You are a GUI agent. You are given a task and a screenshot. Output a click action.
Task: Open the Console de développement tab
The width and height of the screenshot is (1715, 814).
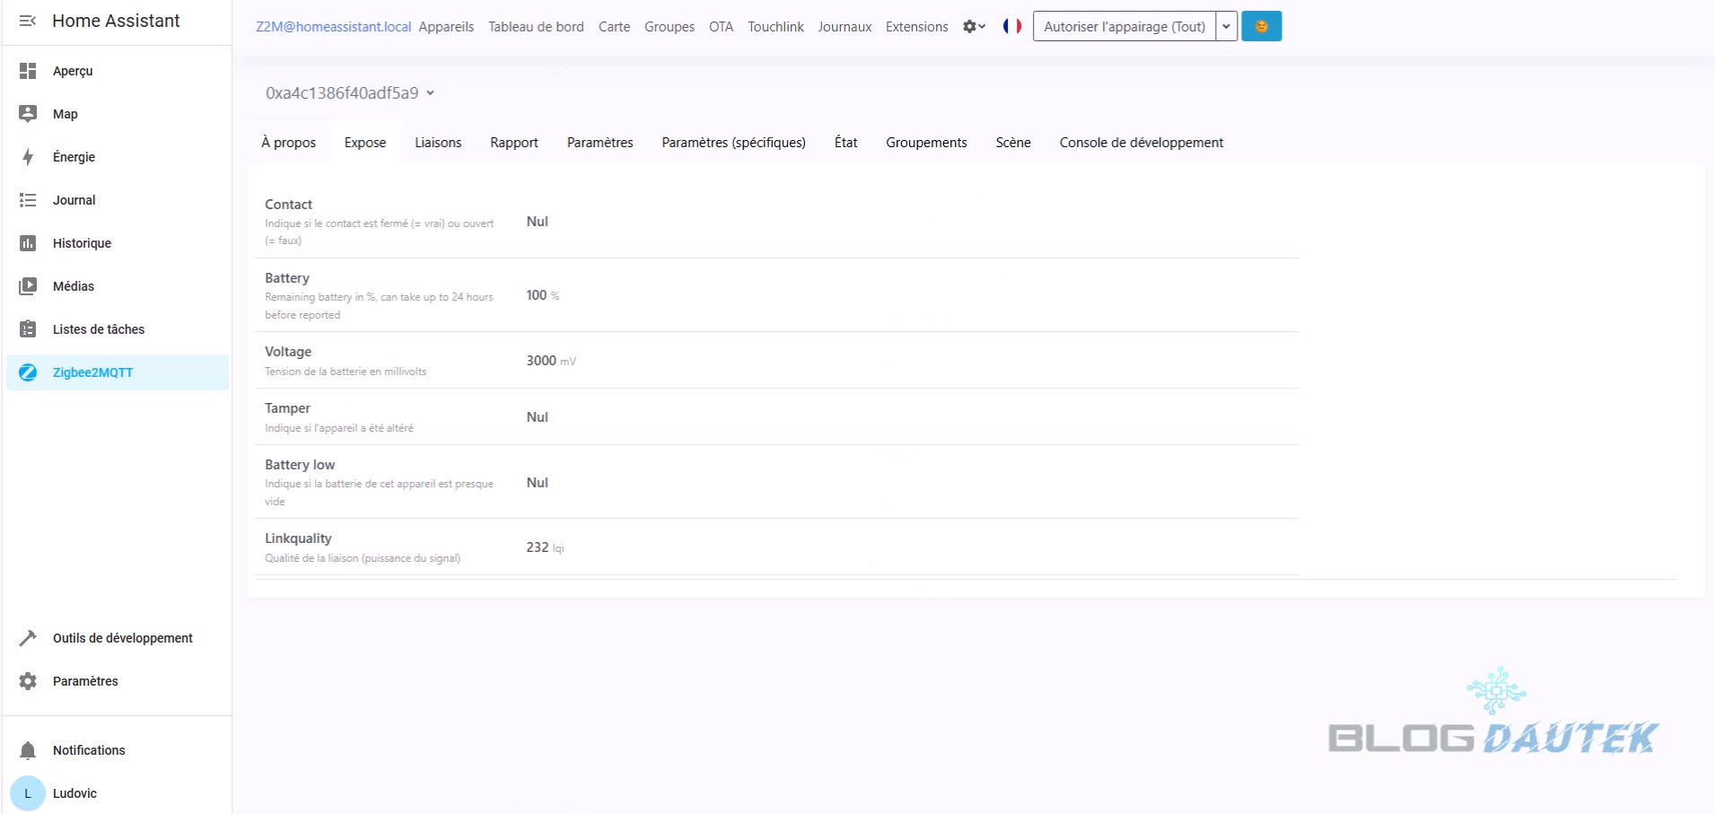[x=1141, y=143]
